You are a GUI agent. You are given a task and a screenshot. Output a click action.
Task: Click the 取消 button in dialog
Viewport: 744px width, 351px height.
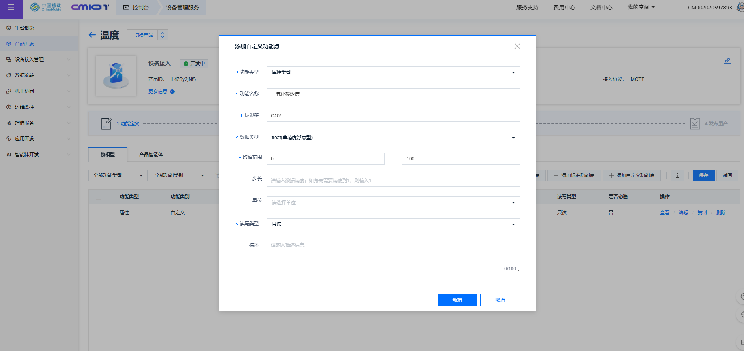tap(500, 300)
